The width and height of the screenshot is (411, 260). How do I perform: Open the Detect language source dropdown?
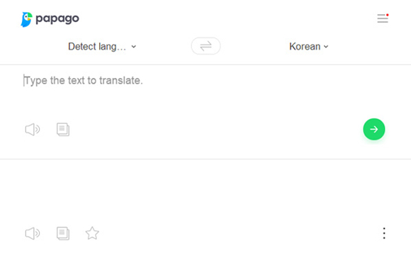pos(102,47)
